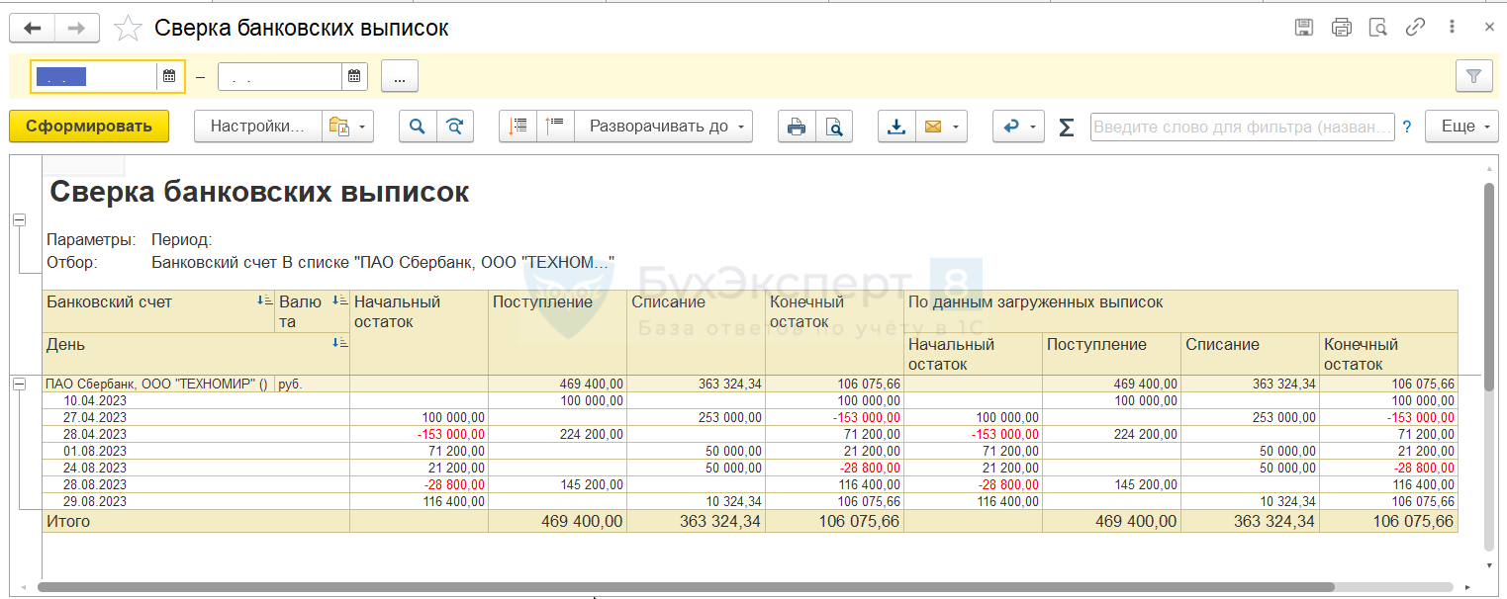Print the report via printer toolbar icon
The image size is (1507, 599).
pos(797,127)
